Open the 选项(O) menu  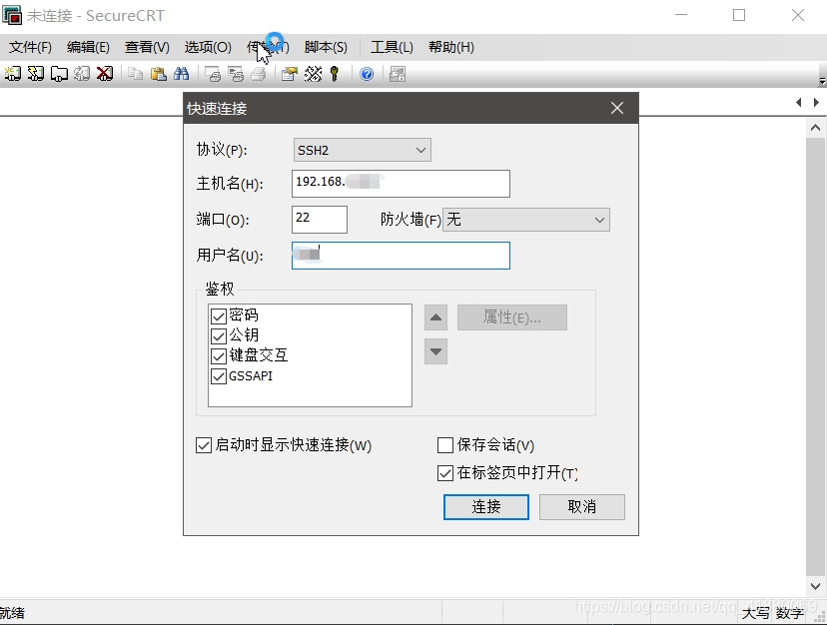coord(208,48)
